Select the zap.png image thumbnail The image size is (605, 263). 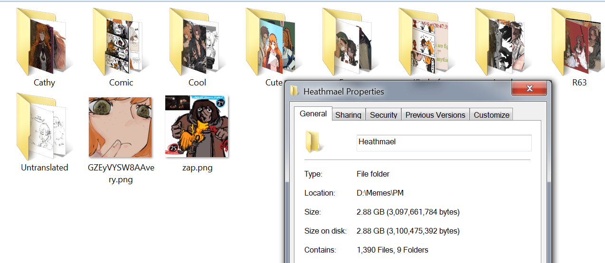(x=197, y=126)
